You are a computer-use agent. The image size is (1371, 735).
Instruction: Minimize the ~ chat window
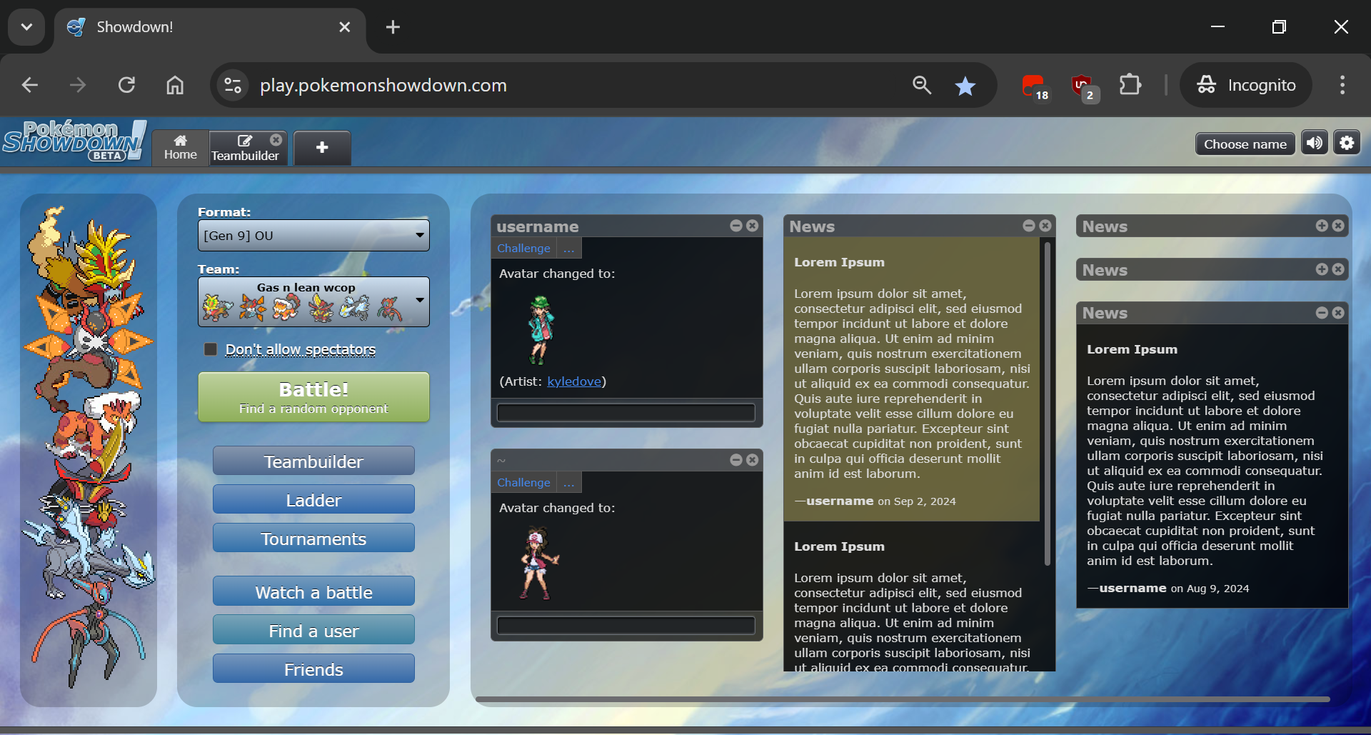click(x=736, y=460)
